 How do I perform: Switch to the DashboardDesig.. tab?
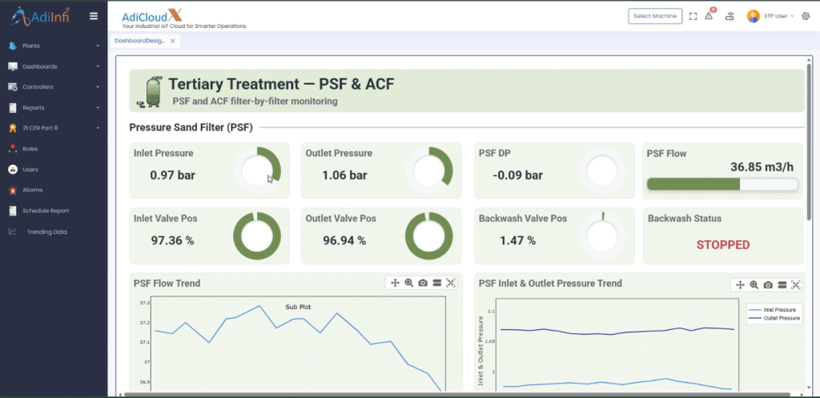[139, 41]
